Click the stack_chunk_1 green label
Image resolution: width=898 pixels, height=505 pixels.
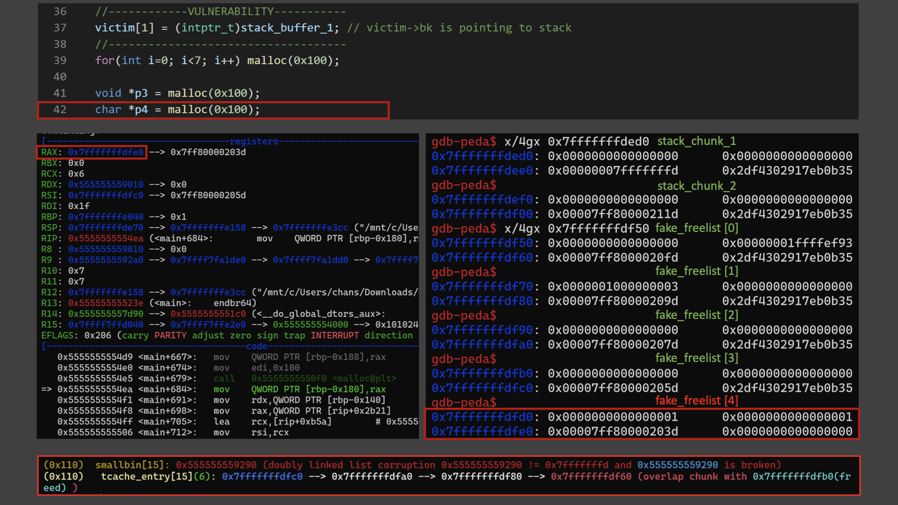696,141
